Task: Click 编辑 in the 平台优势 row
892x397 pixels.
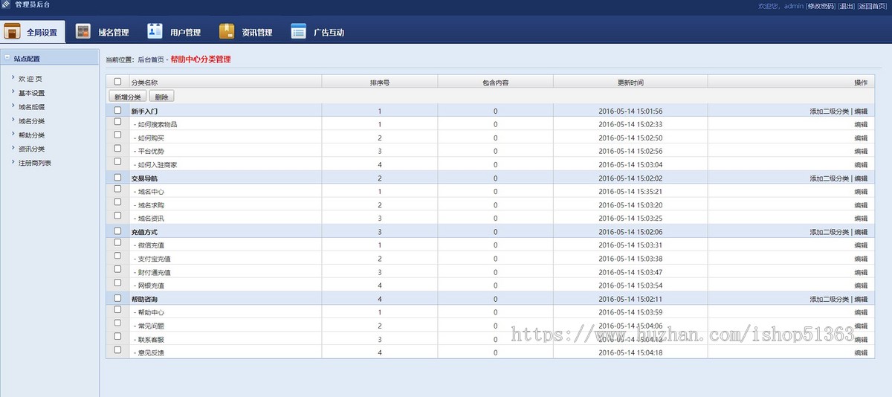Action: 861,152
